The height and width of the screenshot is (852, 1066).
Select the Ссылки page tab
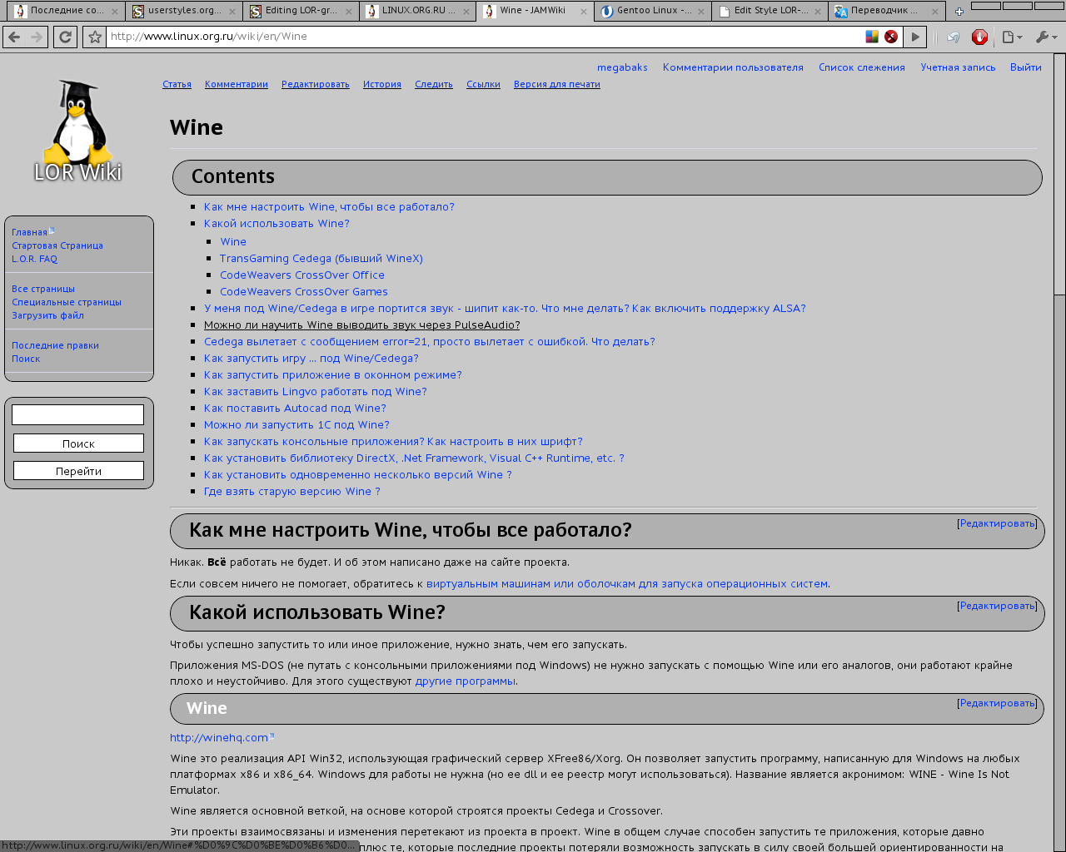tap(483, 84)
